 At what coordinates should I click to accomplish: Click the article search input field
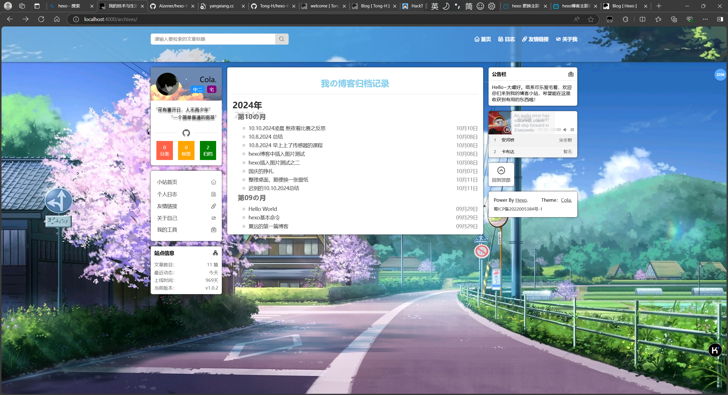(x=213, y=39)
